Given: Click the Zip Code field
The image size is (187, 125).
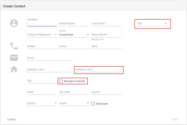Looking at the screenshot, I should click(x=74, y=92).
